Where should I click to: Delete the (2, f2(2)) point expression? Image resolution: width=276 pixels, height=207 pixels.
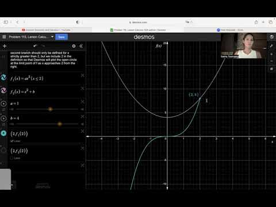82,148
